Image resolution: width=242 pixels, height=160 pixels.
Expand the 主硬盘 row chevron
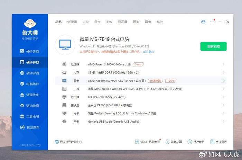click(223, 105)
